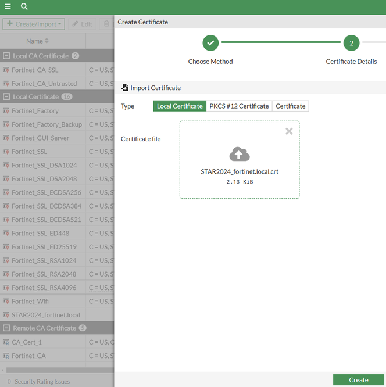386x387 pixels.
Task: Select the Fortinet_SSL_ED448 row name
Action: pyautogui.click(x=40, y=233)
